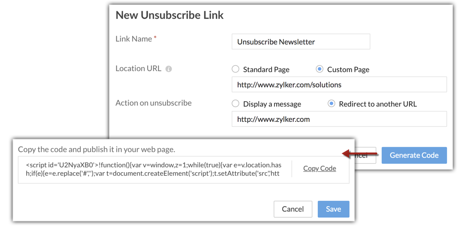Click the Copy Code link
The height and width of the screenshot is (228, 458).
click(x=319, y=168)
